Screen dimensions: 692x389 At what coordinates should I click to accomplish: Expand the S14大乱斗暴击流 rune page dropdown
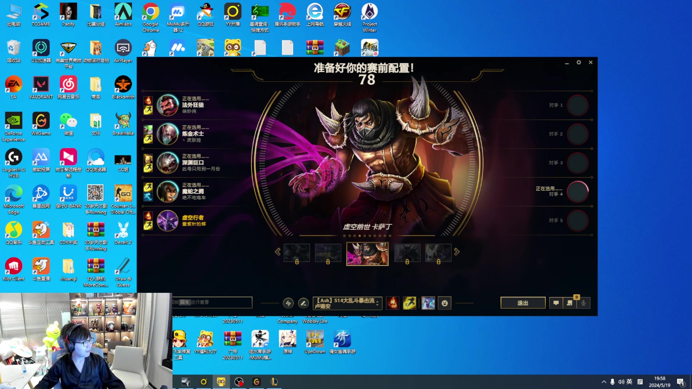click(x=377, y=303)
